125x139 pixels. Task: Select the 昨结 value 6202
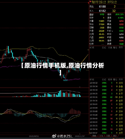(121, 37)
